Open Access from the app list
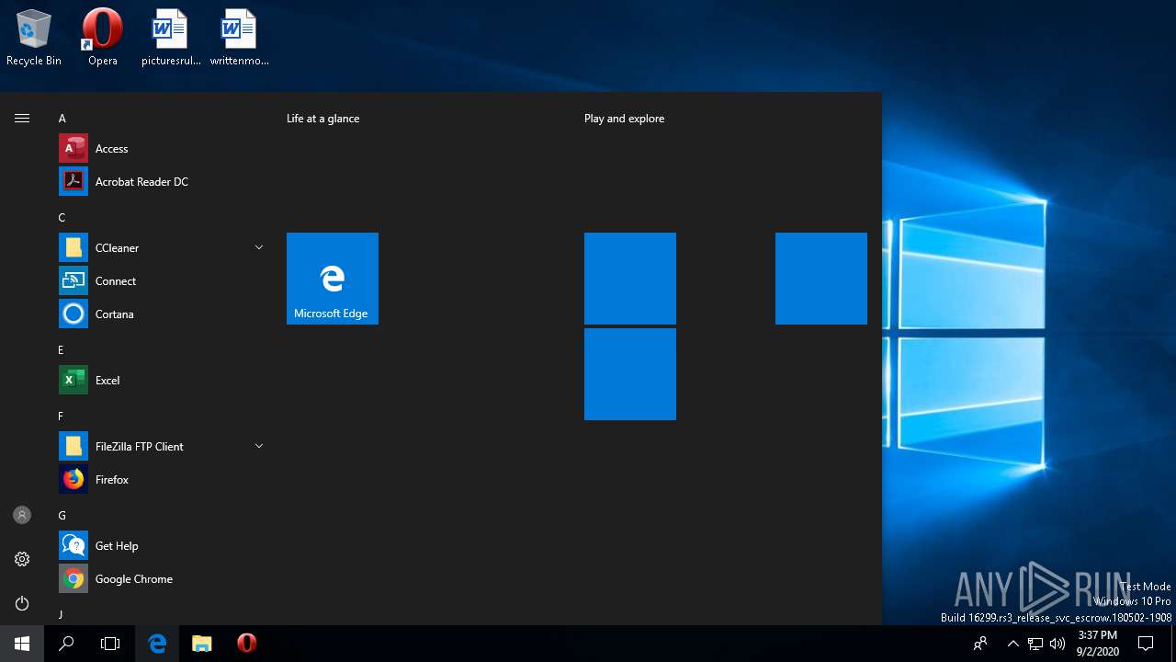 (x=162, y=149)
